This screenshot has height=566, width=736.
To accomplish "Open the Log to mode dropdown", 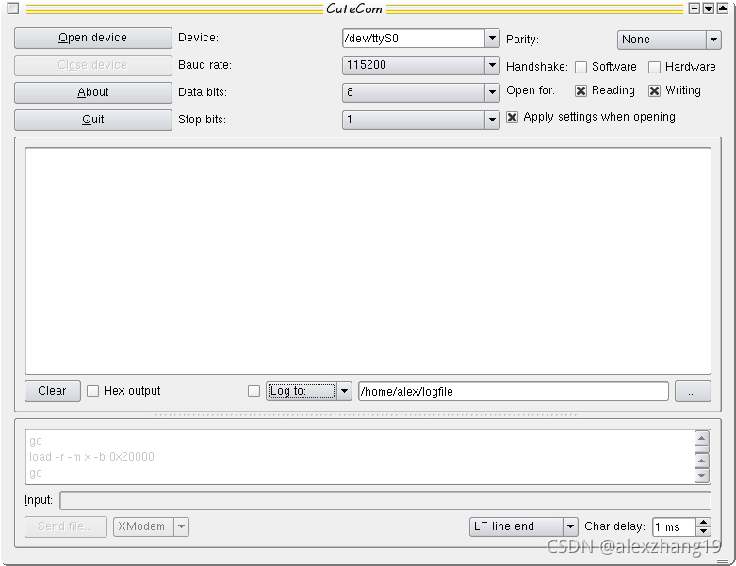I will click(344, 391).
